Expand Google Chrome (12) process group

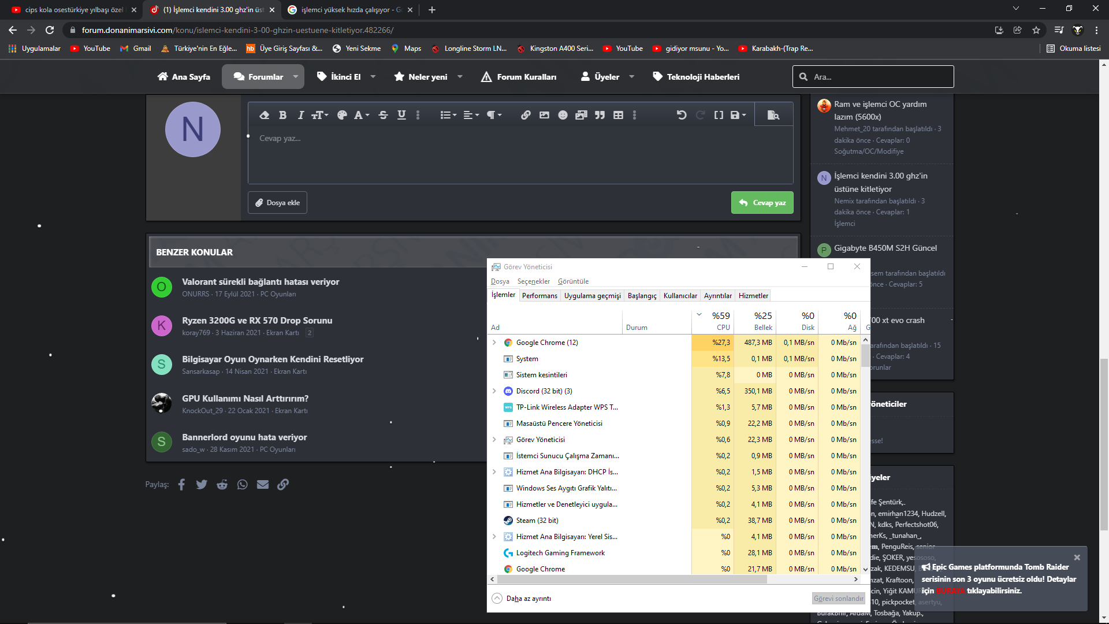coord(494,343)
